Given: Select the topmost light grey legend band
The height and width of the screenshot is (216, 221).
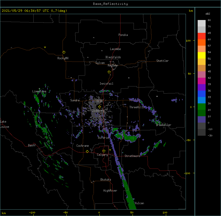Looking at the screenshot, I should tap(202, 23).
